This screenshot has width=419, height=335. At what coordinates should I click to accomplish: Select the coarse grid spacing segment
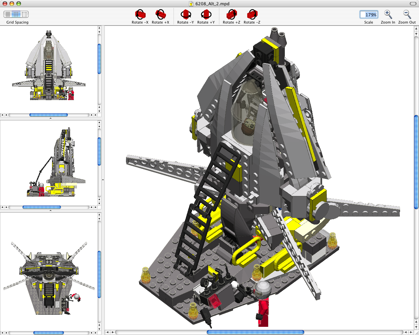click(25, 14)
